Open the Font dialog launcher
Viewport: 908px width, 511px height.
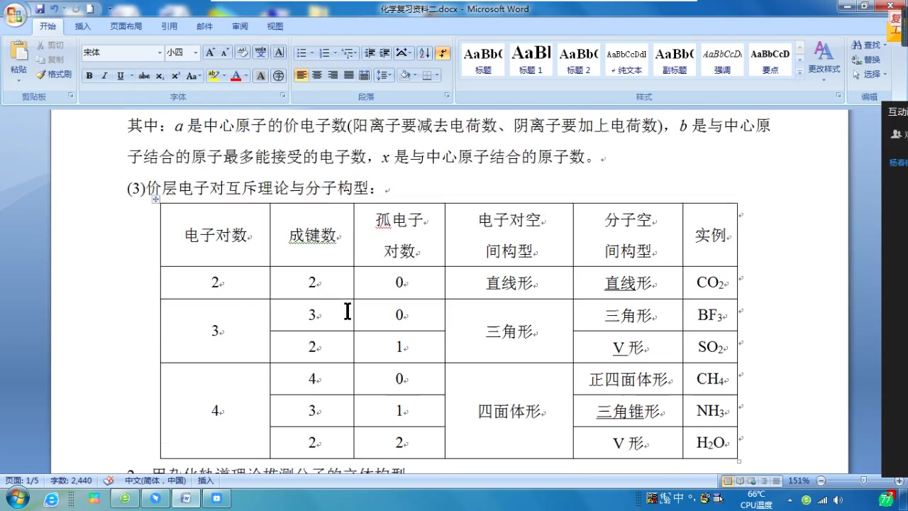click(x=283, y=95)
